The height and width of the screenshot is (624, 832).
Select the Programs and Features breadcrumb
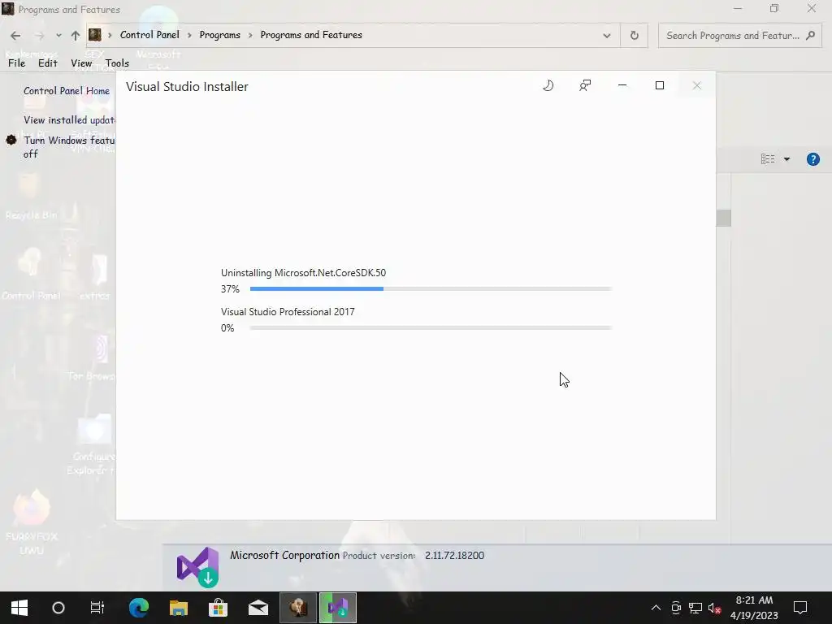[x=311, y=35]
